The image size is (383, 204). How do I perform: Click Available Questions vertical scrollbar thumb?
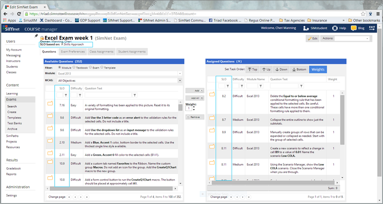coord(180,107)
